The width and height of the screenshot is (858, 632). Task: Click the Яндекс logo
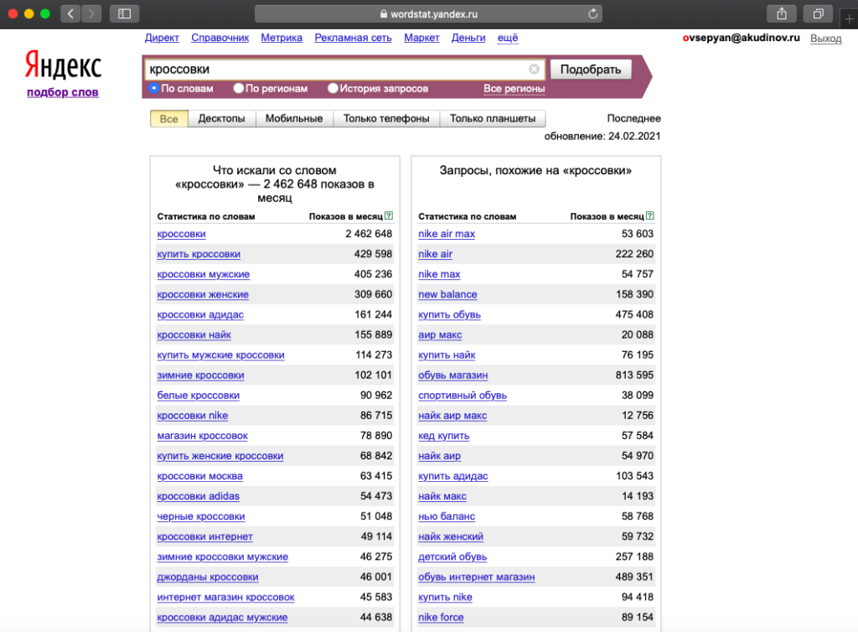click(63, 65)
